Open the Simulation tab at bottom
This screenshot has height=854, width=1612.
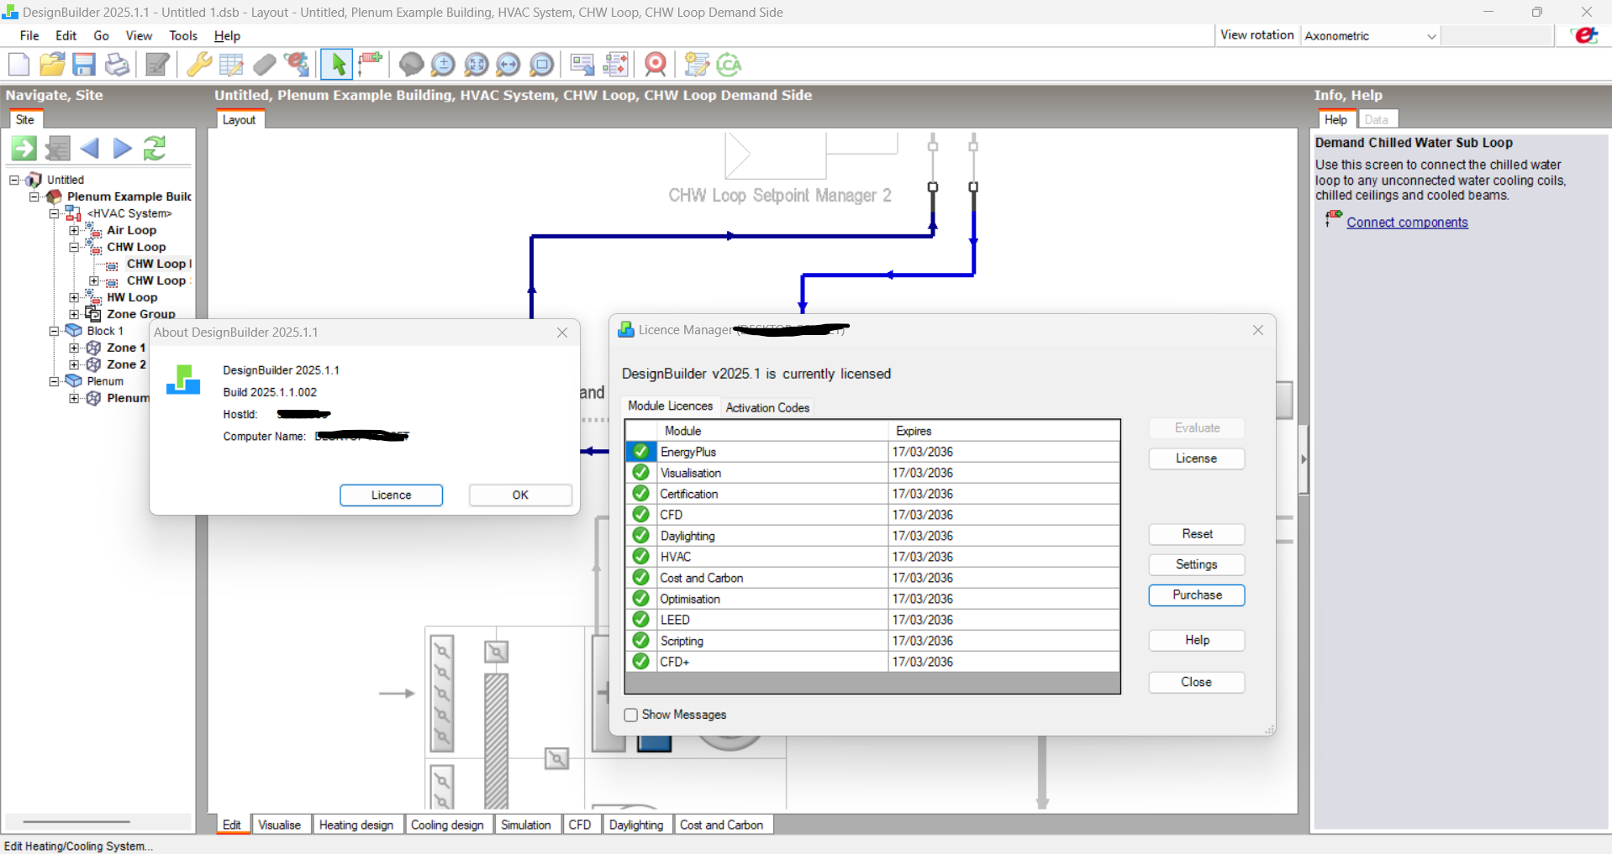[x=526, y=825]
